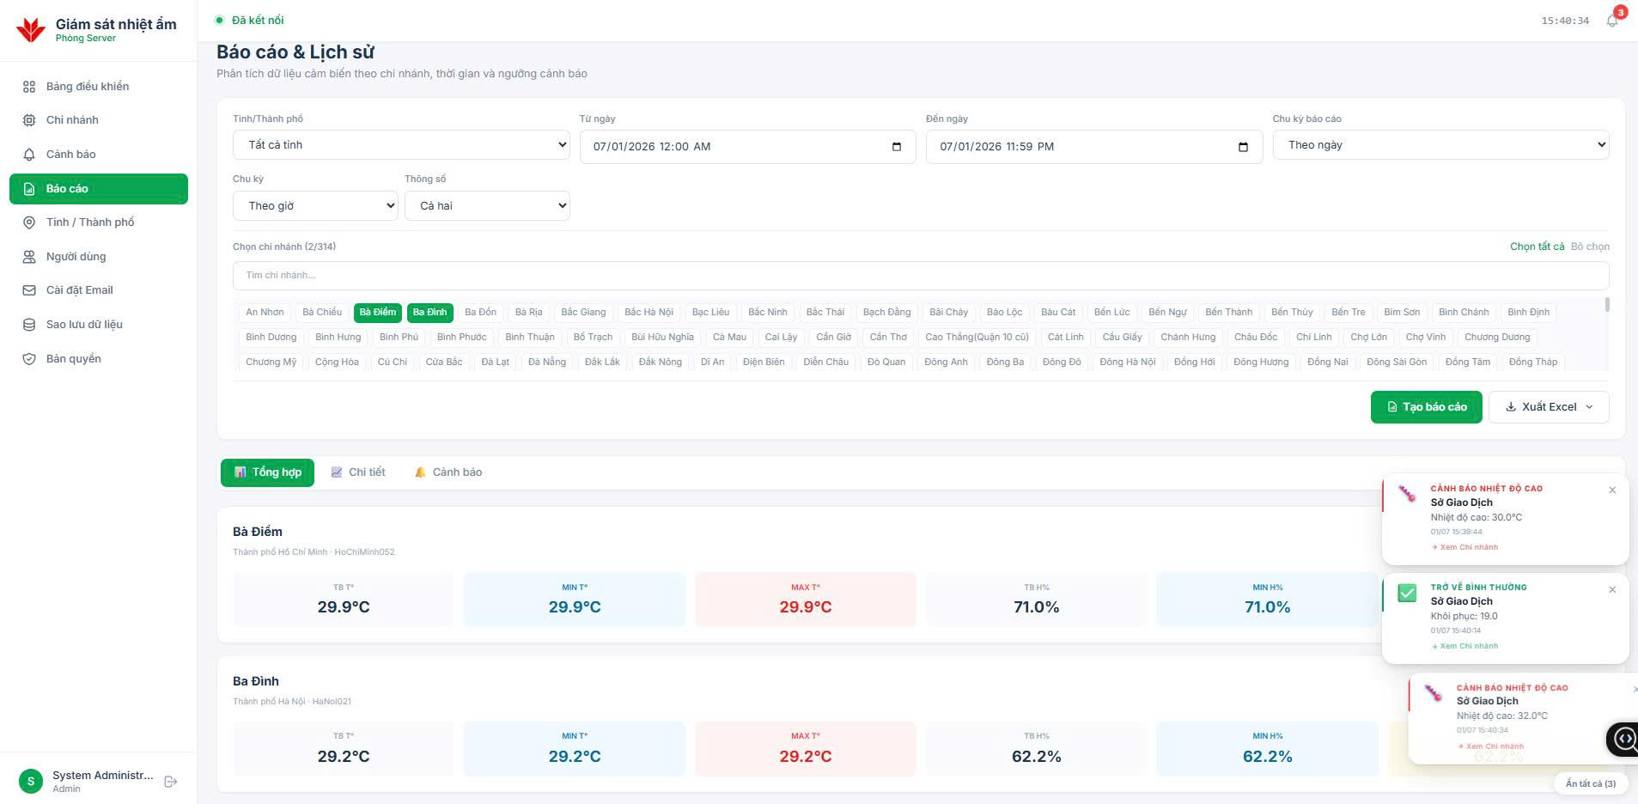Deselect the Ba Đình branch chip

[430, 312]
